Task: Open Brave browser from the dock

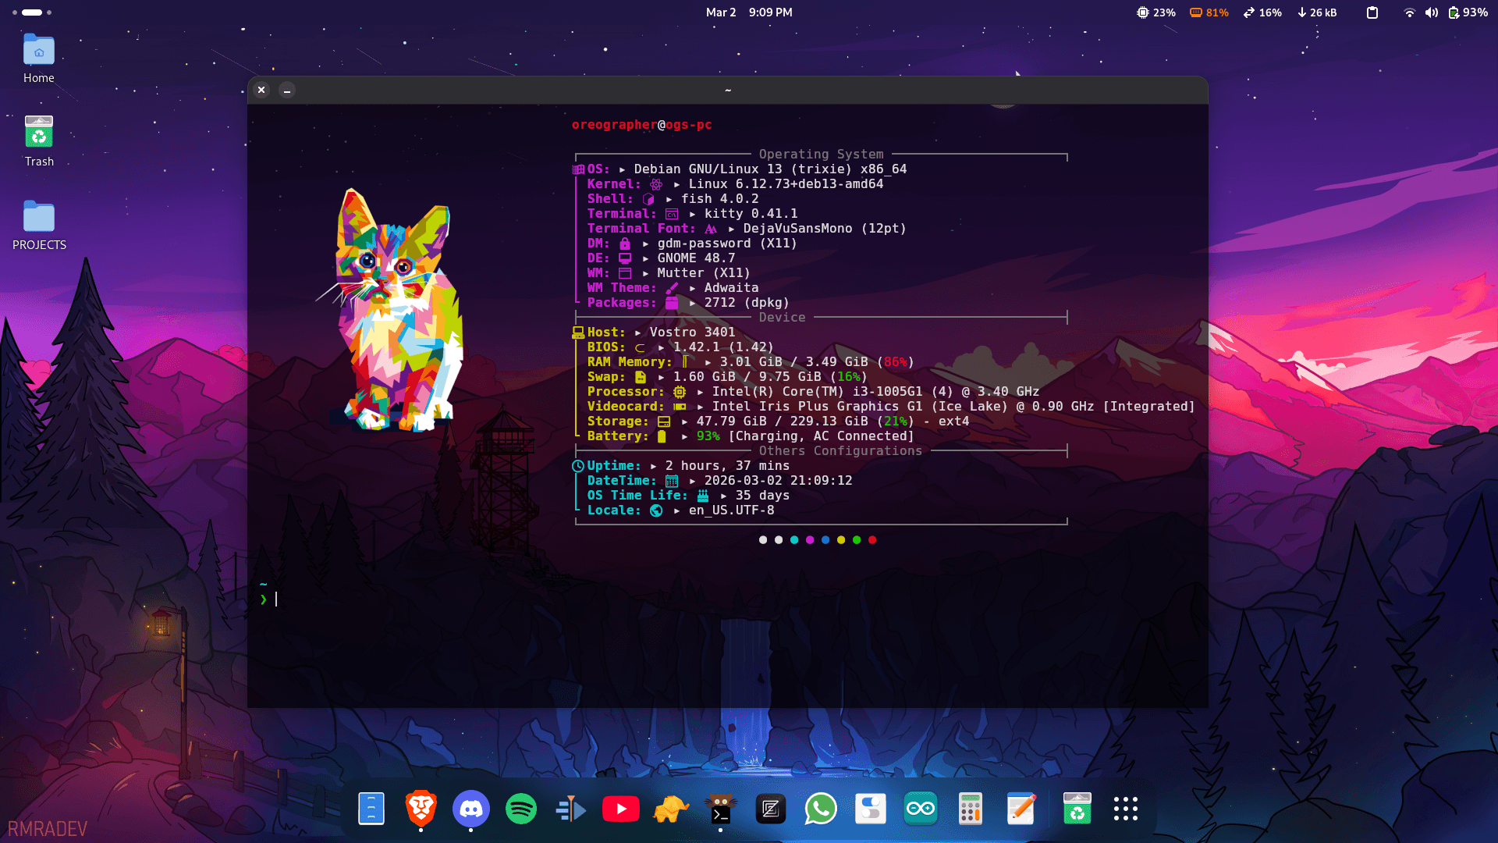Action: (x=421, y=809)
